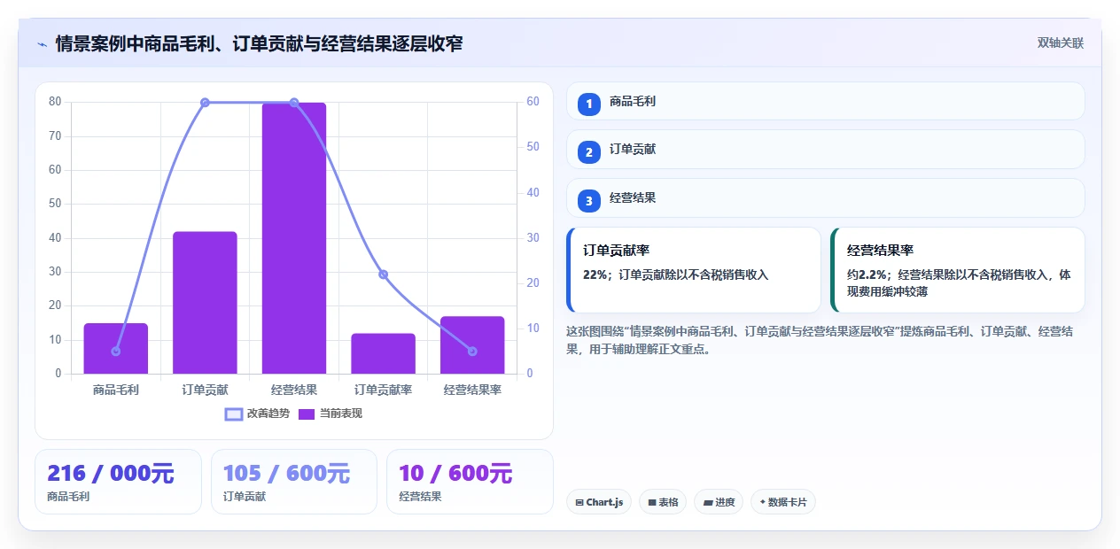Select the 经营结果 list row

826,197
